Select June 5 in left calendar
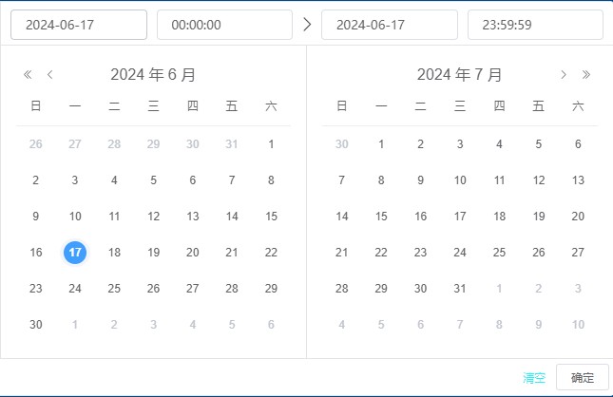The image size is (613, 397). pos(153,180)
